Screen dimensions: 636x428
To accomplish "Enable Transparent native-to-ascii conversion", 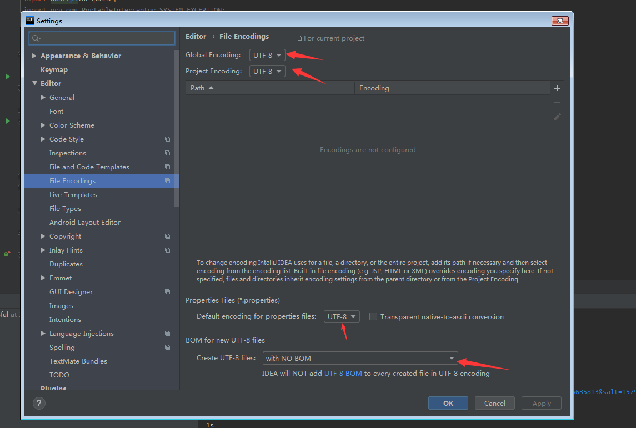I will pos(373,316).
